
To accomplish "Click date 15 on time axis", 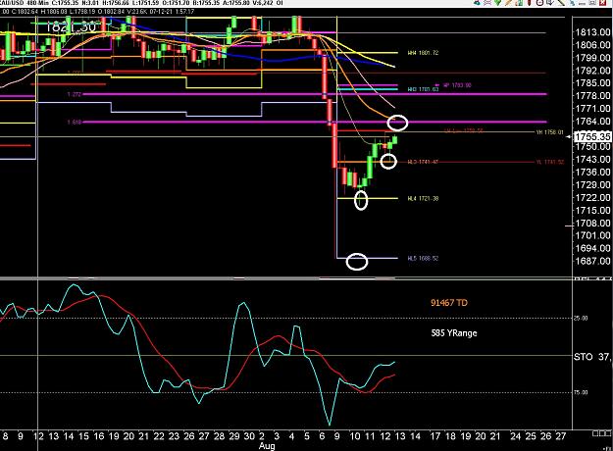I will [x=83, y=436].
